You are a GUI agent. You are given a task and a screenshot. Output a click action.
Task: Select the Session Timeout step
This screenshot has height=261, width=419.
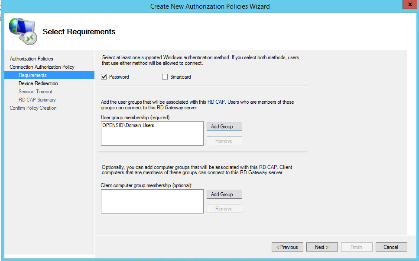pyautogui.click(x=35, y=92)
